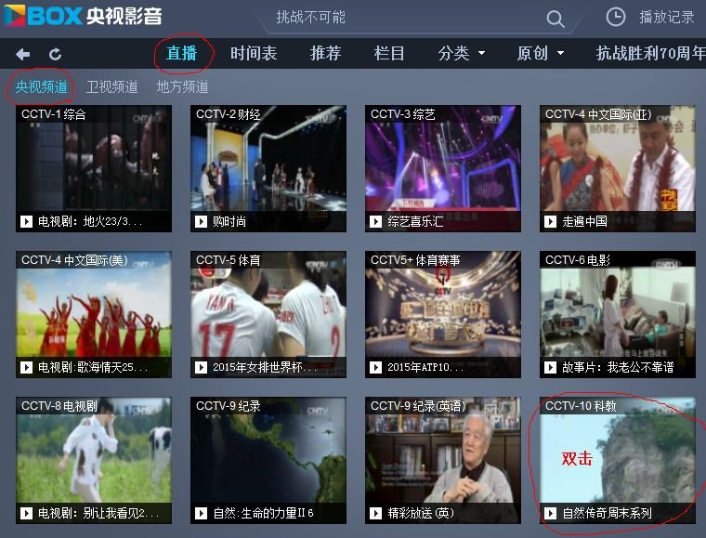Screen dimensions: 706x538
Task: Click play icon beside 综艺喜乐汇
Action: (x=375, y=221)
